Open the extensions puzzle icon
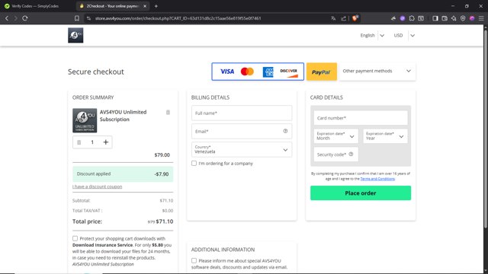This screenshot has height=274, width=488. coord(412,18)
